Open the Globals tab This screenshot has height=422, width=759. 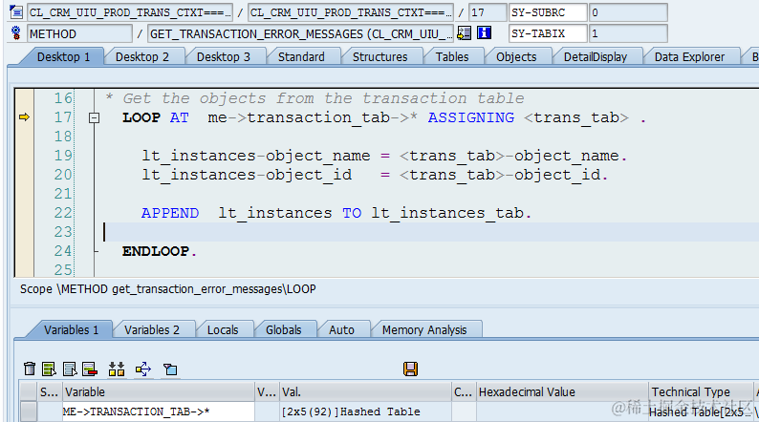tap(284, 330)
